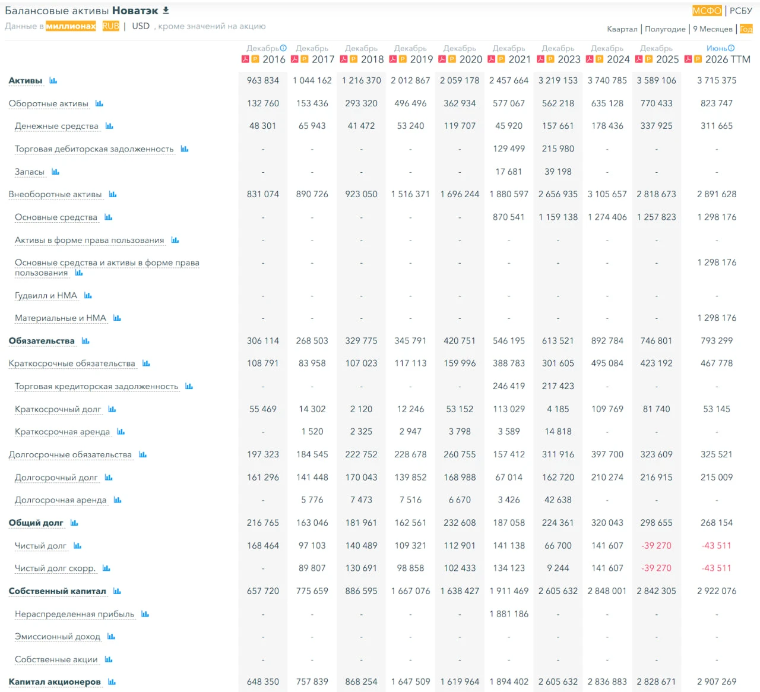Show the chart for Краткосрочный долг
The width and height of the screenshot is (760, 692).
112,409
